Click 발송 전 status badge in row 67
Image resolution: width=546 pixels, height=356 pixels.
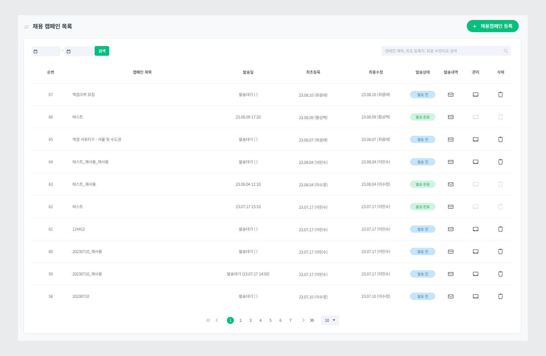click(423, 95)
